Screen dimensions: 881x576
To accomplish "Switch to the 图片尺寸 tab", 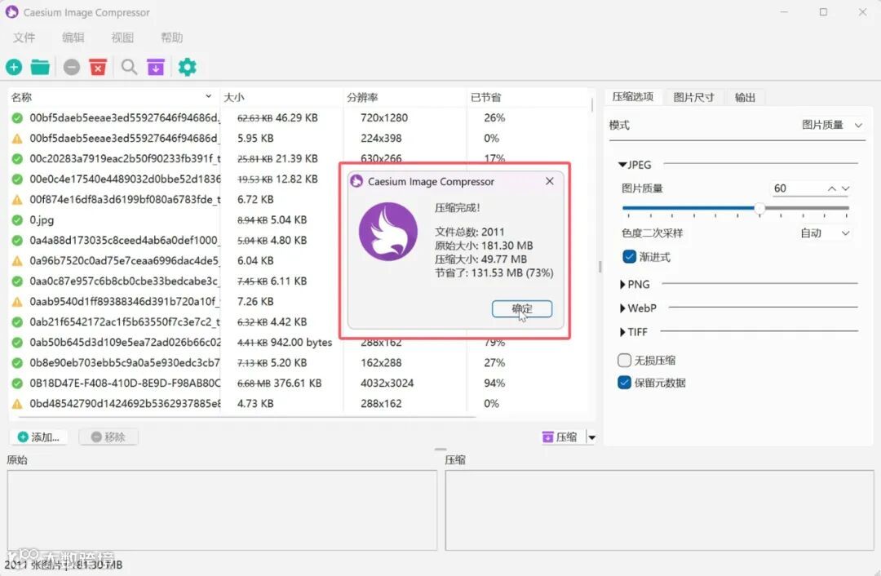I will (693, 97).
